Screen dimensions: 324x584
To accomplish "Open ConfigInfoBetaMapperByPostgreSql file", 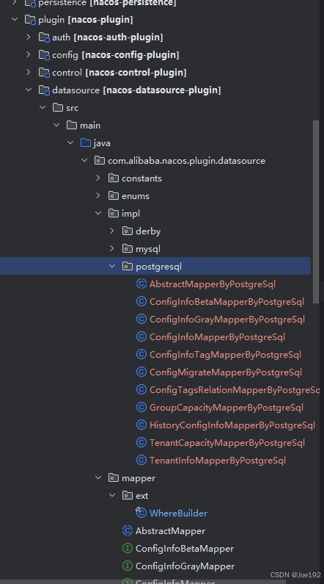I will click(227, 302).
